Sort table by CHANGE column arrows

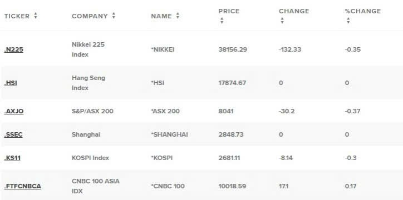click(x=282, y=21)
